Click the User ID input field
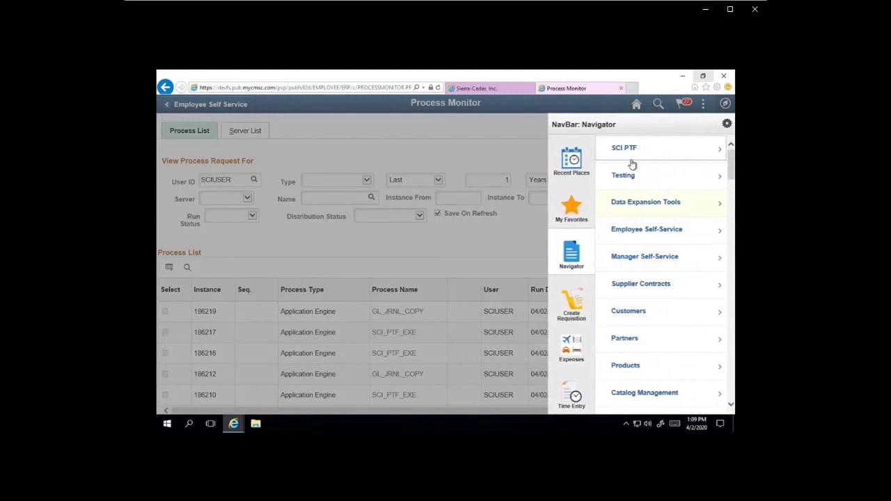Image resolution: width=891 pixels, height=501 pixels. [x=224, y=180]
